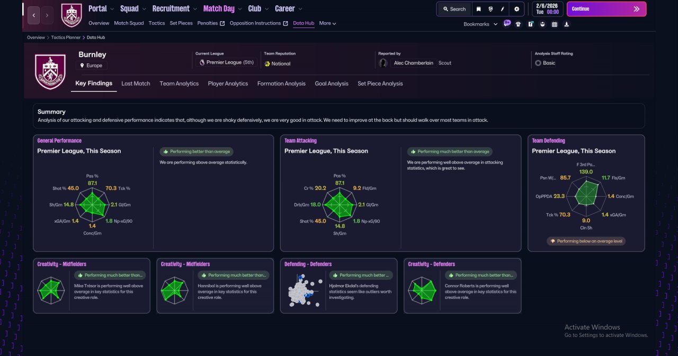The image size is (678, 356).
Task: Click the external icon beside Opposition Instructions
Action: tap(286, 23)
